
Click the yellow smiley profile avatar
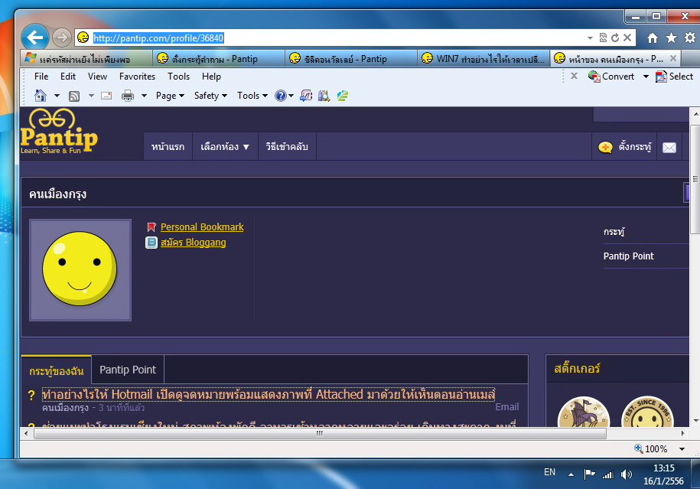pyautogui.click(x=80, y=269)
